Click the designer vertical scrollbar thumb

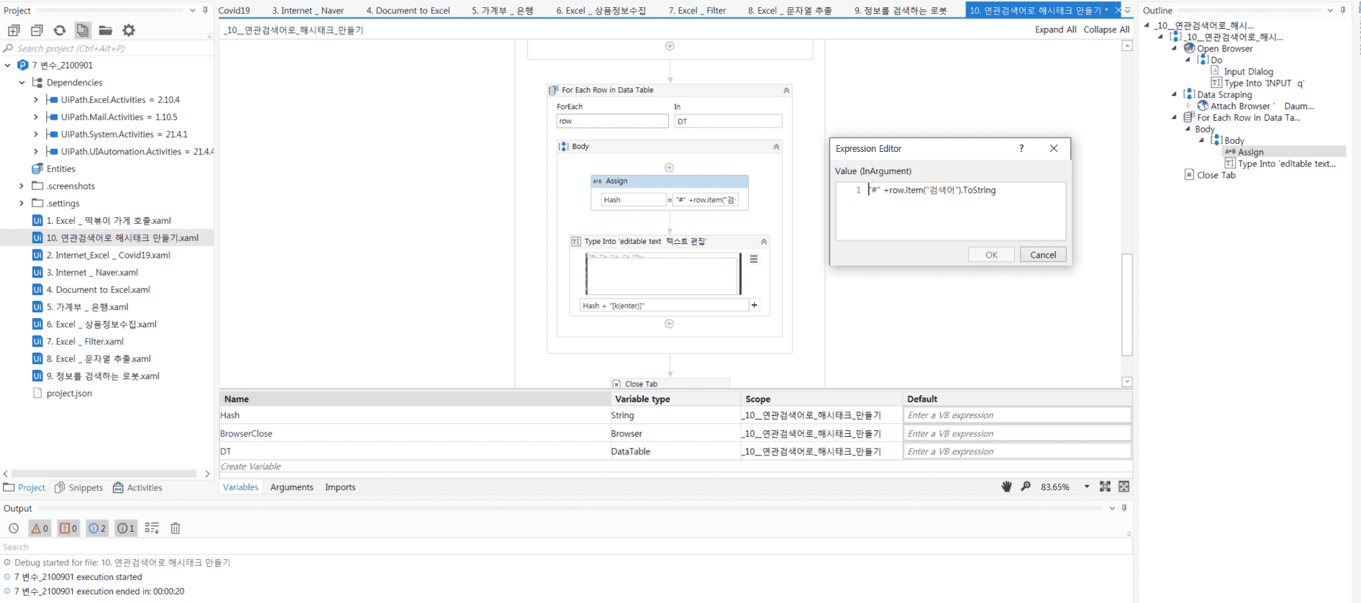(x=1126, y=304)
